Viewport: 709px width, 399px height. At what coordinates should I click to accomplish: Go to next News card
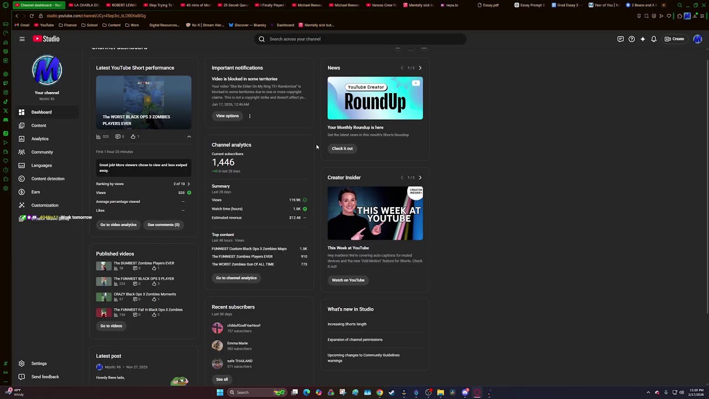pos(420,68)
